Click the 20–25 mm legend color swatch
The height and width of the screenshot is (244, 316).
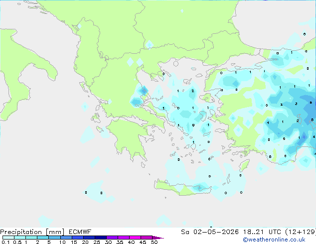coord(89,238)
